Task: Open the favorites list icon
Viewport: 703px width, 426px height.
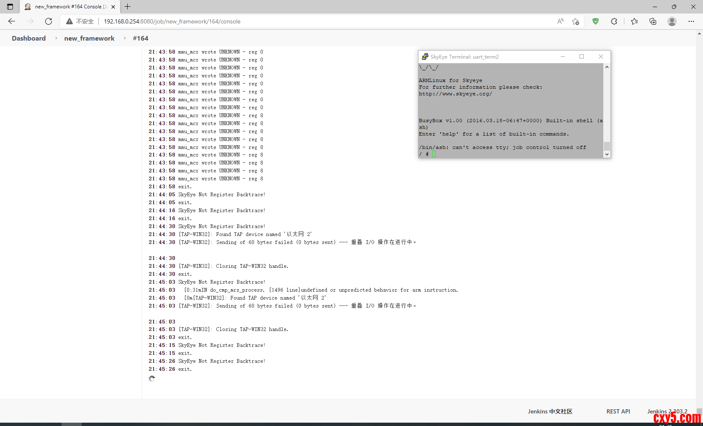Action: click(634, 21)
